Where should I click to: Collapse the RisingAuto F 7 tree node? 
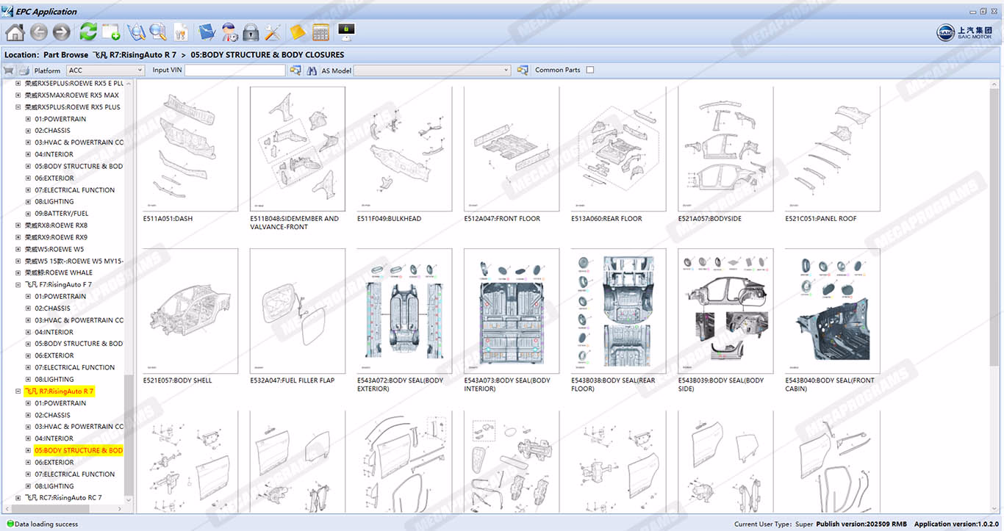18,285
